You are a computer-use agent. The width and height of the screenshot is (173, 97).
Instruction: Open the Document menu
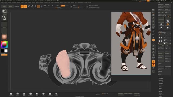14,2
